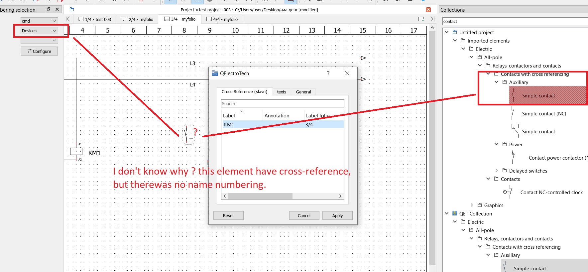Viewport: 588px width, 272px height.
Task: Expand the Delayed switches folder
Action: (497, 171)
